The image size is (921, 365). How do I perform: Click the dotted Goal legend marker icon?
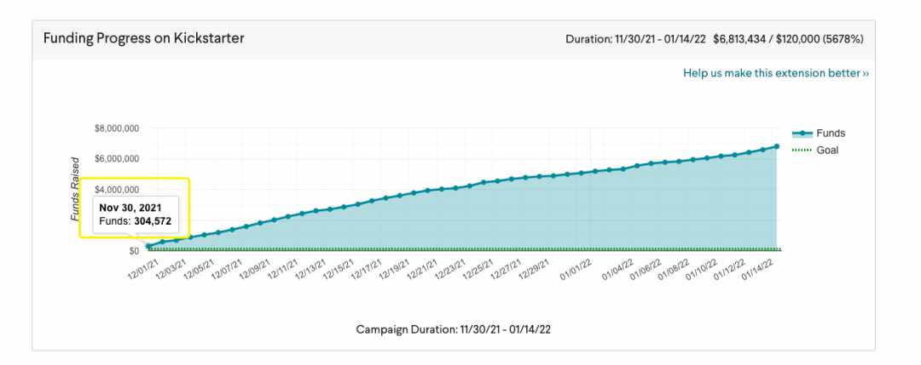pos(802,150)
